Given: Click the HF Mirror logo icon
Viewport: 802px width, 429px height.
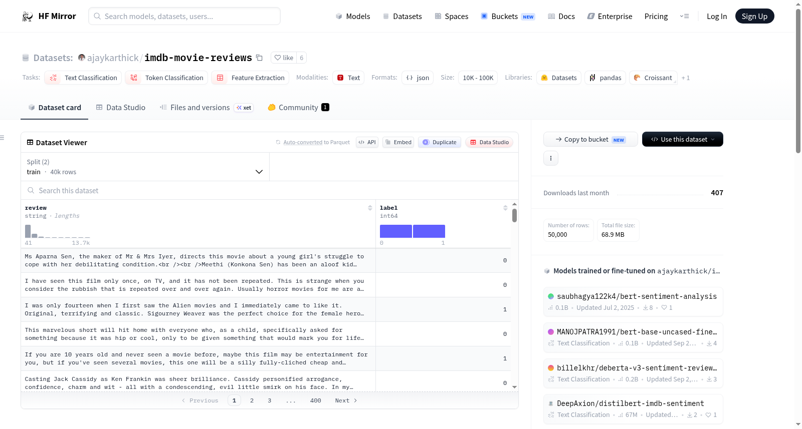Looking at the screenshot, I should pos(28,17).
